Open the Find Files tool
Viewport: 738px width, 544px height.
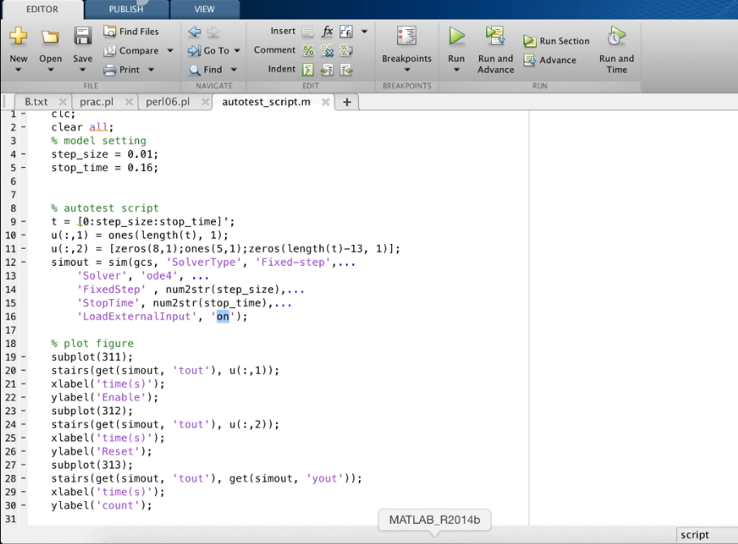tap(132, 31)
